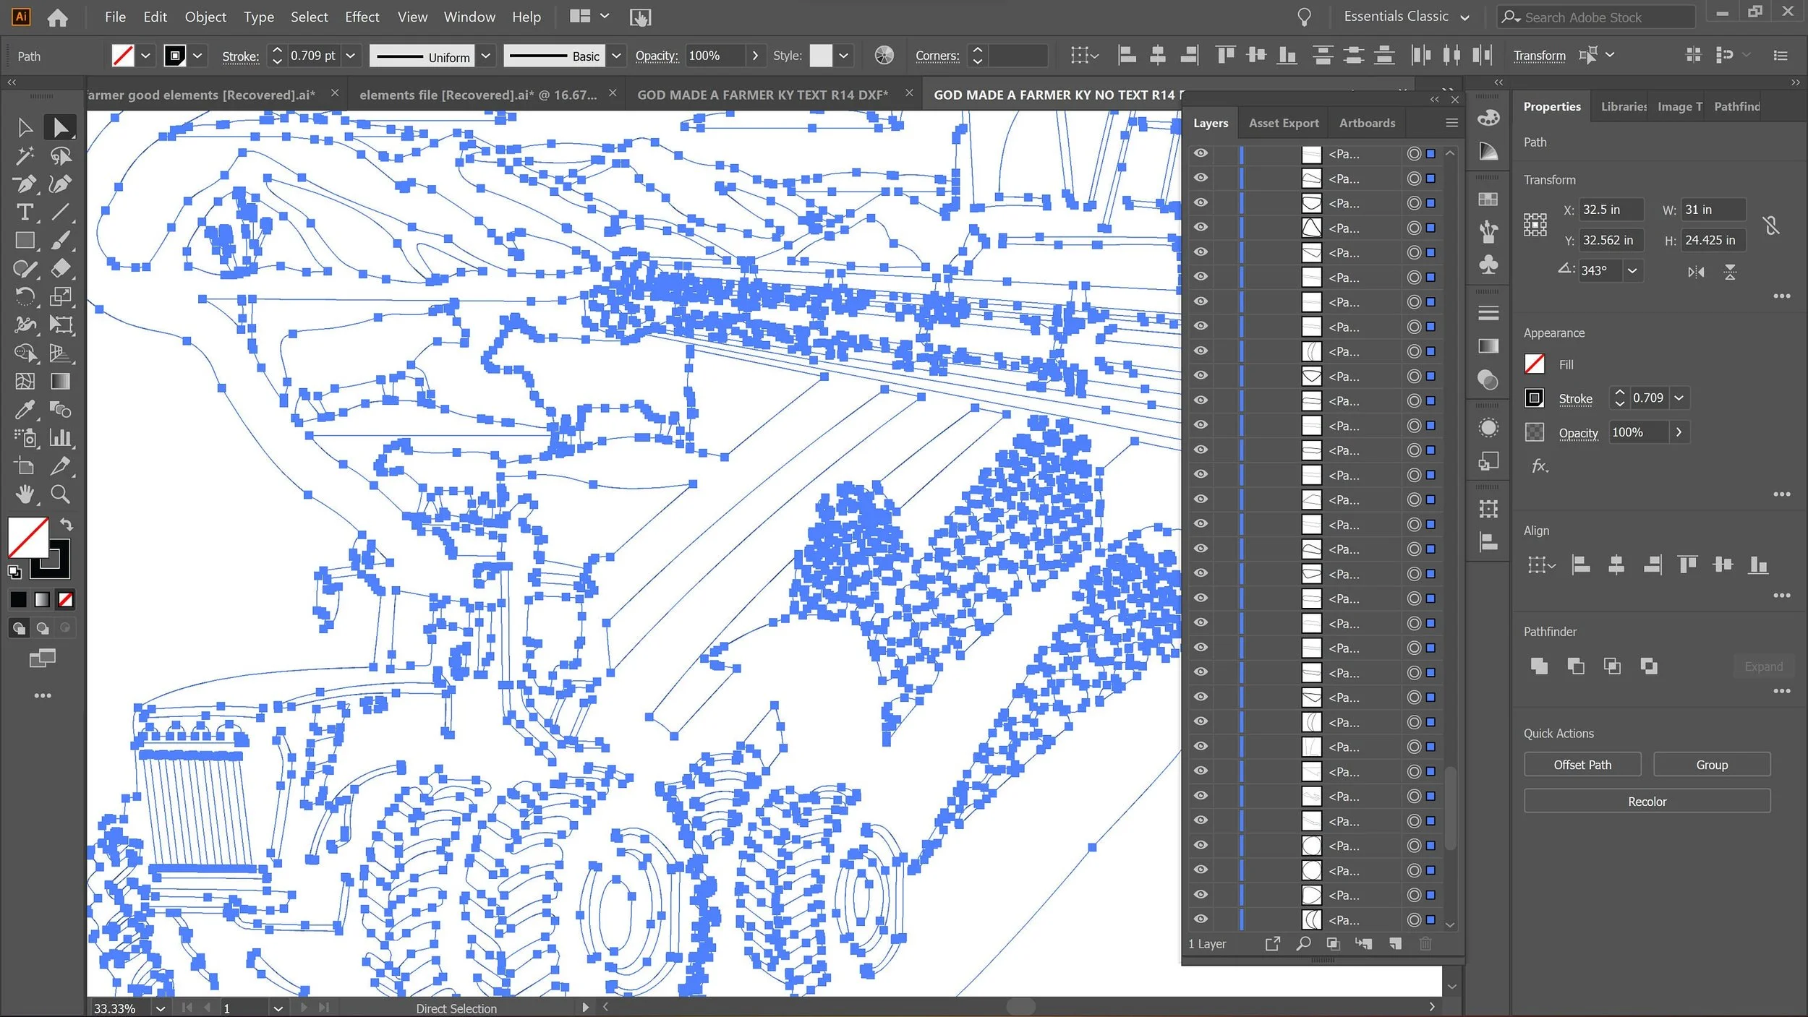The image size is (1808, 1017).
Task: Open the Effect menu
Action: tap(362, 17)
